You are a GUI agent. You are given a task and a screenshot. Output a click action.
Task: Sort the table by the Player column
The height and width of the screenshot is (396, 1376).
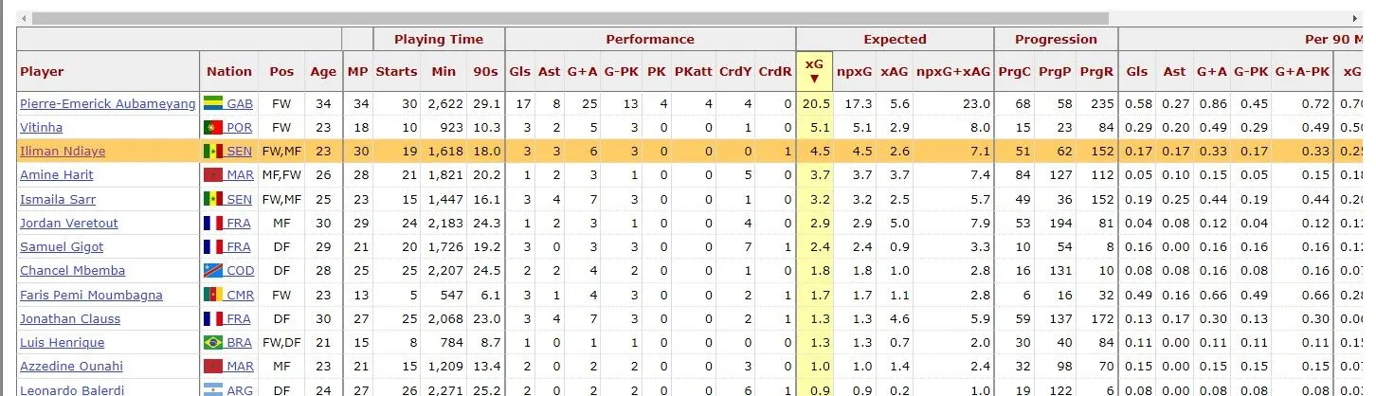point(42,71)
